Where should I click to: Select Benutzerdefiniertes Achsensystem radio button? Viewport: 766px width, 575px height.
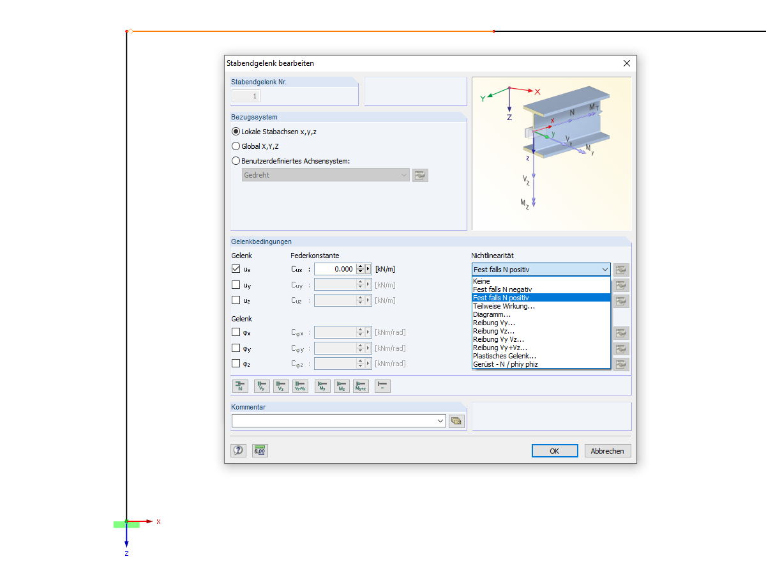coord(236,161)
